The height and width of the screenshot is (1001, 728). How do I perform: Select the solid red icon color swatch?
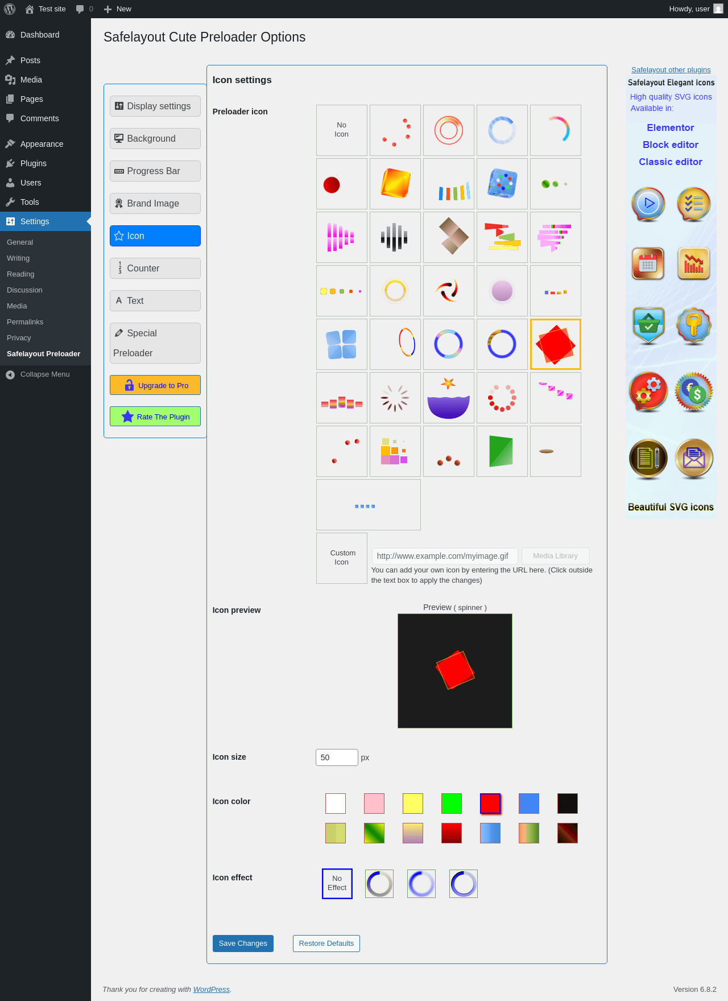pyautogui.click(x=490, y=804)
